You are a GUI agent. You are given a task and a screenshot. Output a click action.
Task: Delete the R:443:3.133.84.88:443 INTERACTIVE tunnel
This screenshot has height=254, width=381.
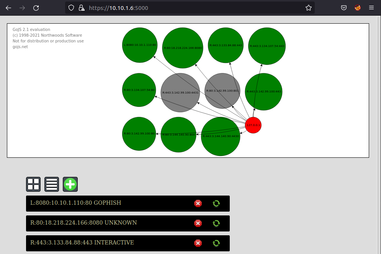(198, 243)
